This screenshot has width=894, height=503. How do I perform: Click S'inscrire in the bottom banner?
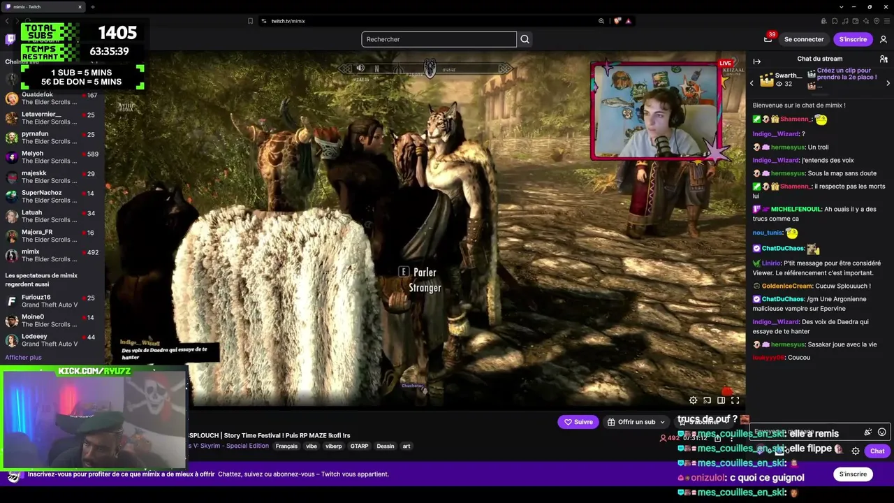(x=853, y=474)
